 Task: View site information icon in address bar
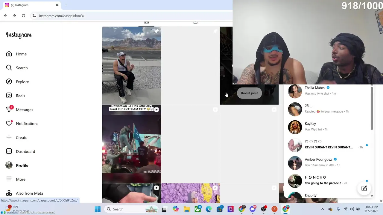click(34, 16)
